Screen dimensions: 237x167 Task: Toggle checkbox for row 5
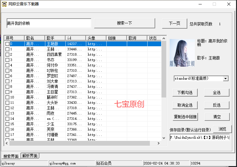pyautogui.click(x=7, y=71)
